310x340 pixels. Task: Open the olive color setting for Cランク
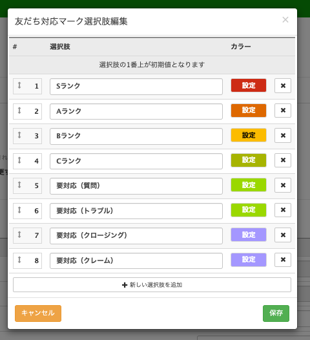coord(249,160)
